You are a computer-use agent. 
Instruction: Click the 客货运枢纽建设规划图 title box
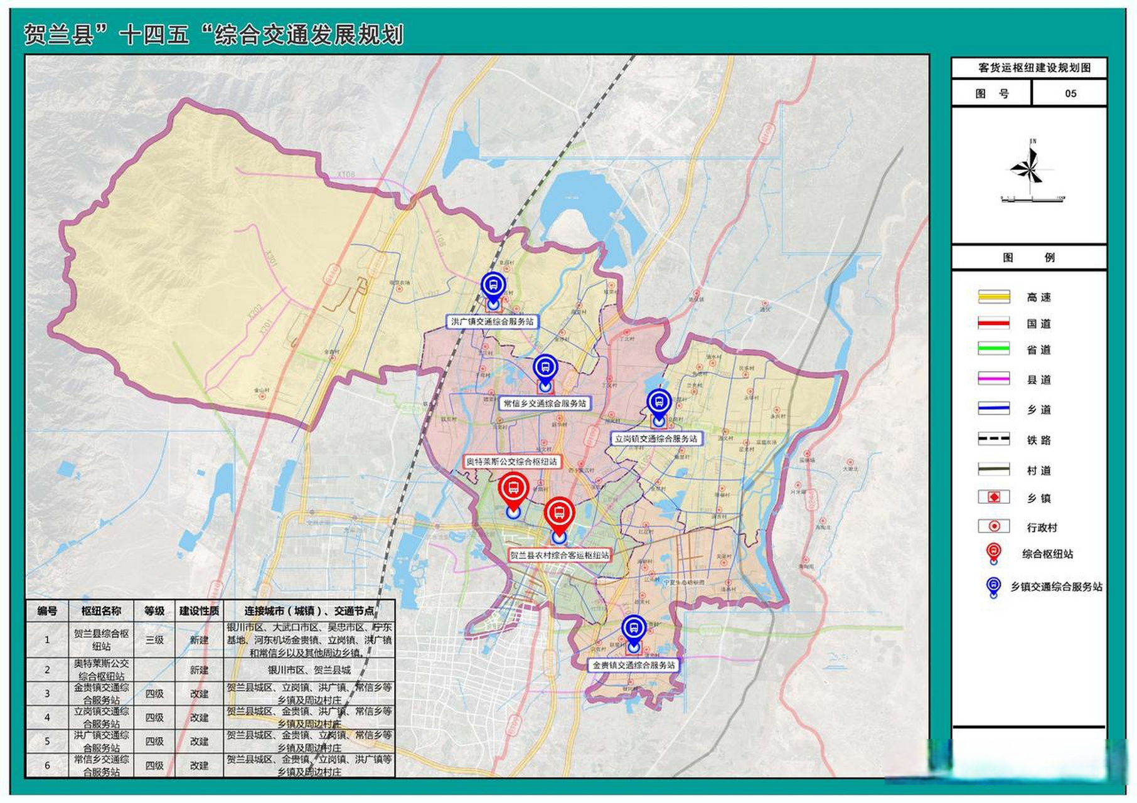click(1029, 68)
